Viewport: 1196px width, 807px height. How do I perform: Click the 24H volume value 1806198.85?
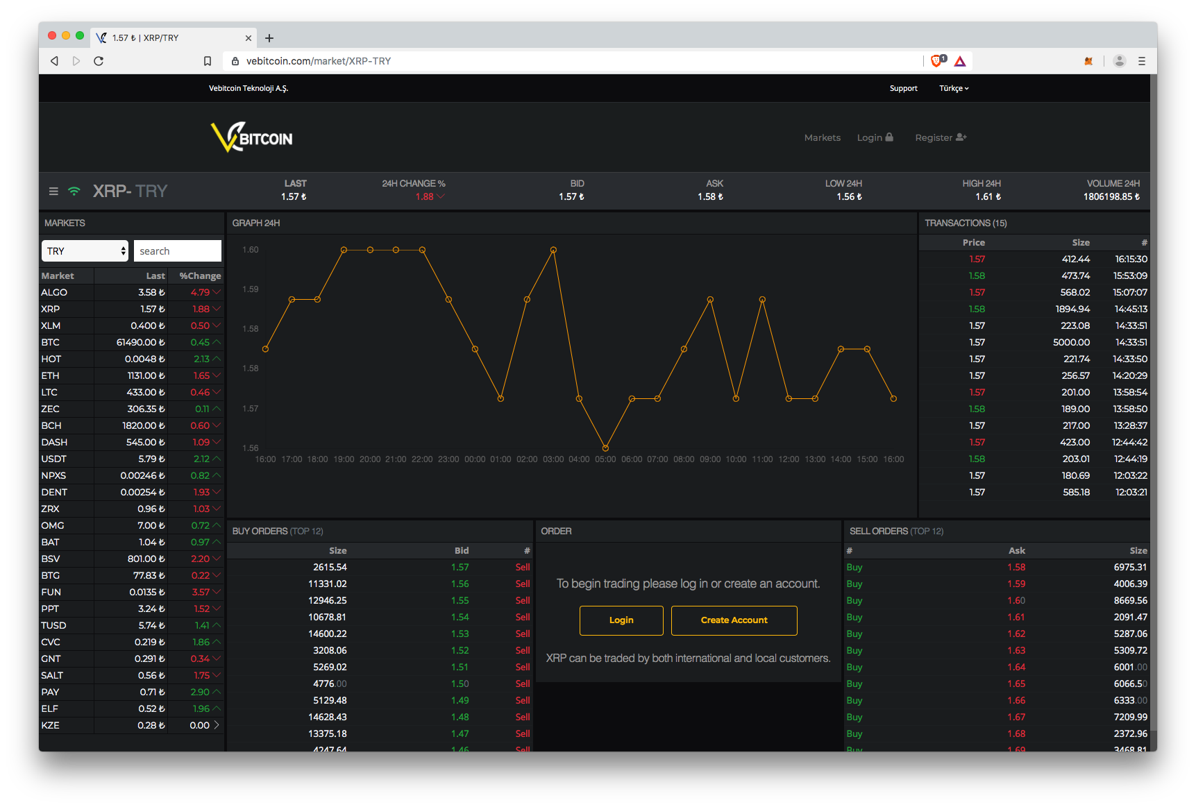click(1111, 197)
